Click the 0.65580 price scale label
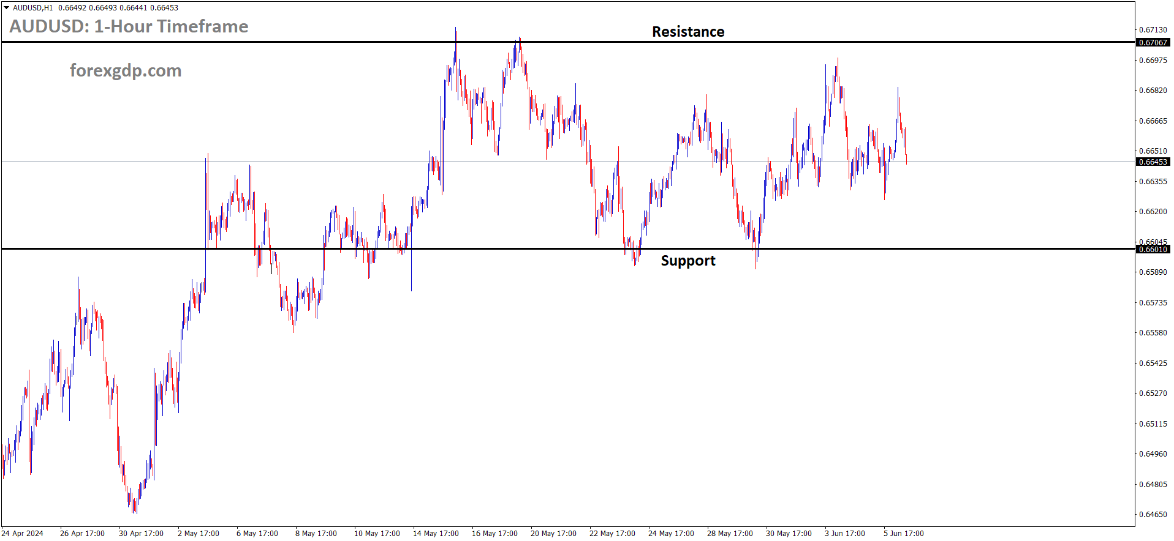Image resolution: width=1174 pixels, height=541 pixels. (x=1153, y=332)
